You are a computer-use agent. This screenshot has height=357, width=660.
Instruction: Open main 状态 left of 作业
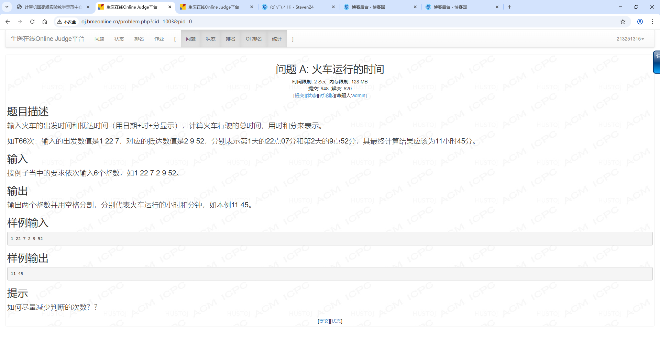click(x=119, y=39)
